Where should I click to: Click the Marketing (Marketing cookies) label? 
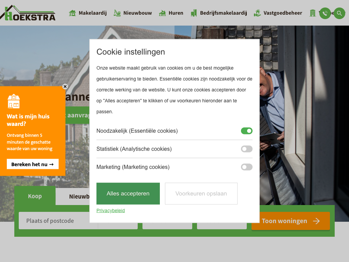[133, 167]
